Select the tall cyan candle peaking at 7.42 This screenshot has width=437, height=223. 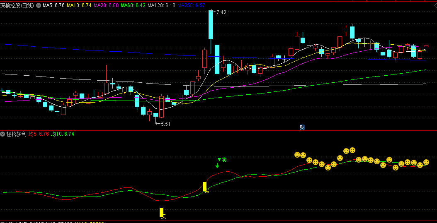pos(211,25)
